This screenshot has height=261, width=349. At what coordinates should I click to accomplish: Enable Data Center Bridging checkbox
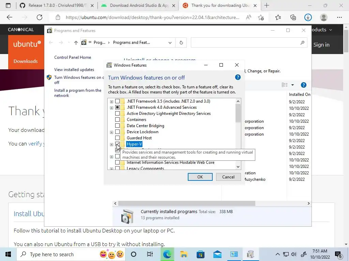coord(117,126)
